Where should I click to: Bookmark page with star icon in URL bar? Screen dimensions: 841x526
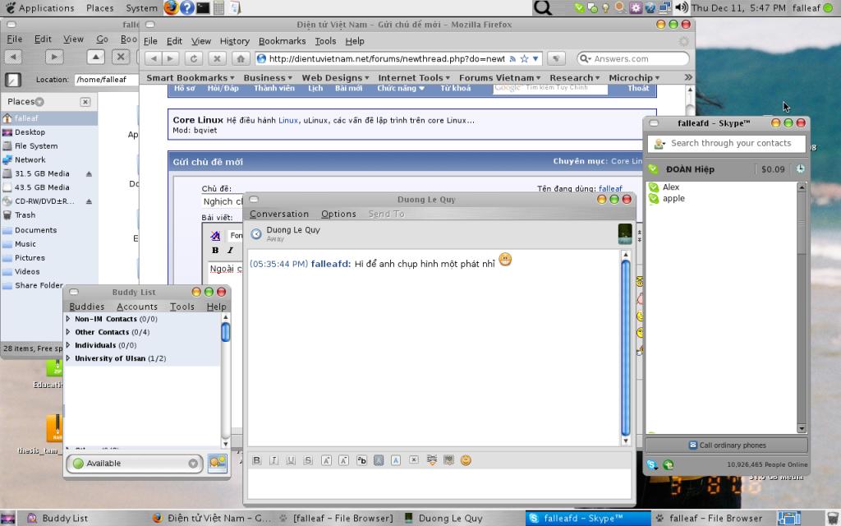pyautogui.click(x=524, y=58)
